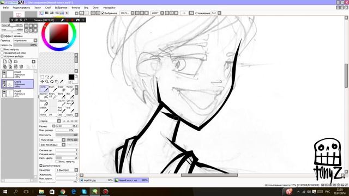Image resolution: width=349 pixels, height=196 pixels.
Task: Choose the Lasso selection tool
Action: (x=47, y=77)
